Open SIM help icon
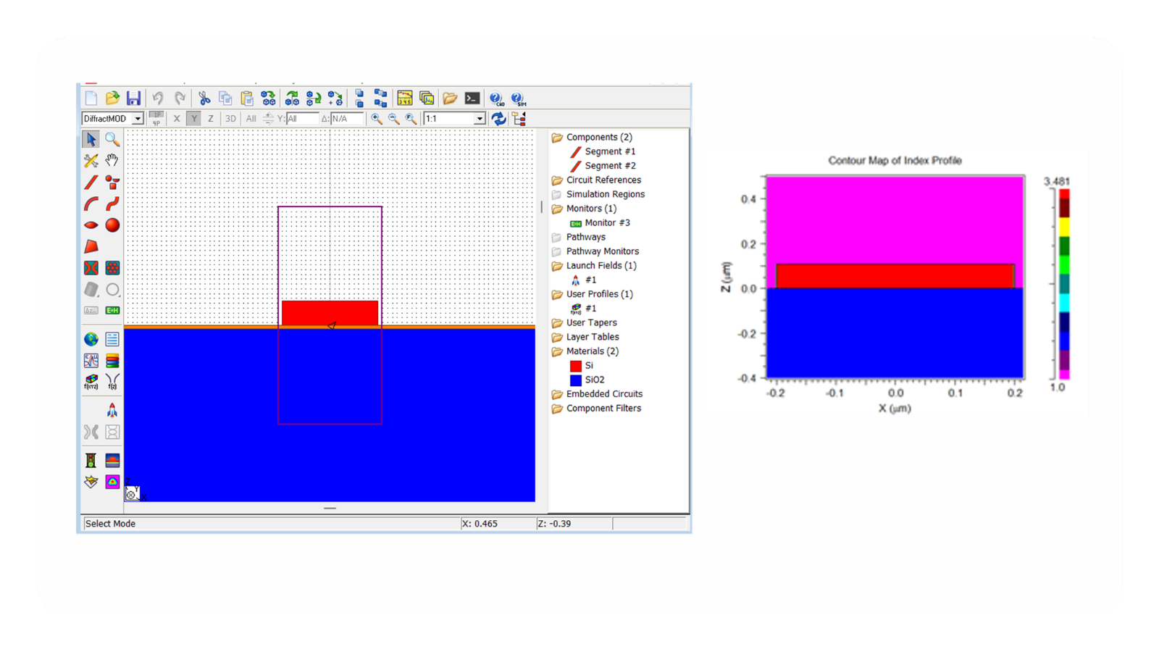This screenshot has width=1159, height=652. [518, 99]
